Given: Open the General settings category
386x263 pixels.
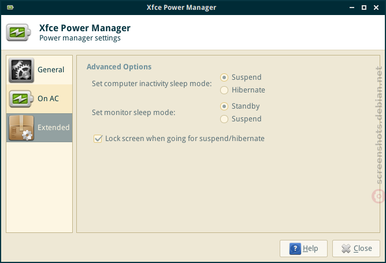Looking at the screenshot, I should [39, 70].
